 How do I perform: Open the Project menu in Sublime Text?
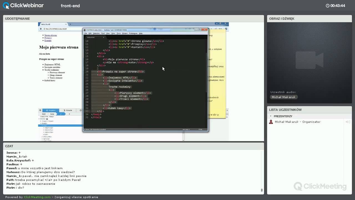[x=125, y=33]
